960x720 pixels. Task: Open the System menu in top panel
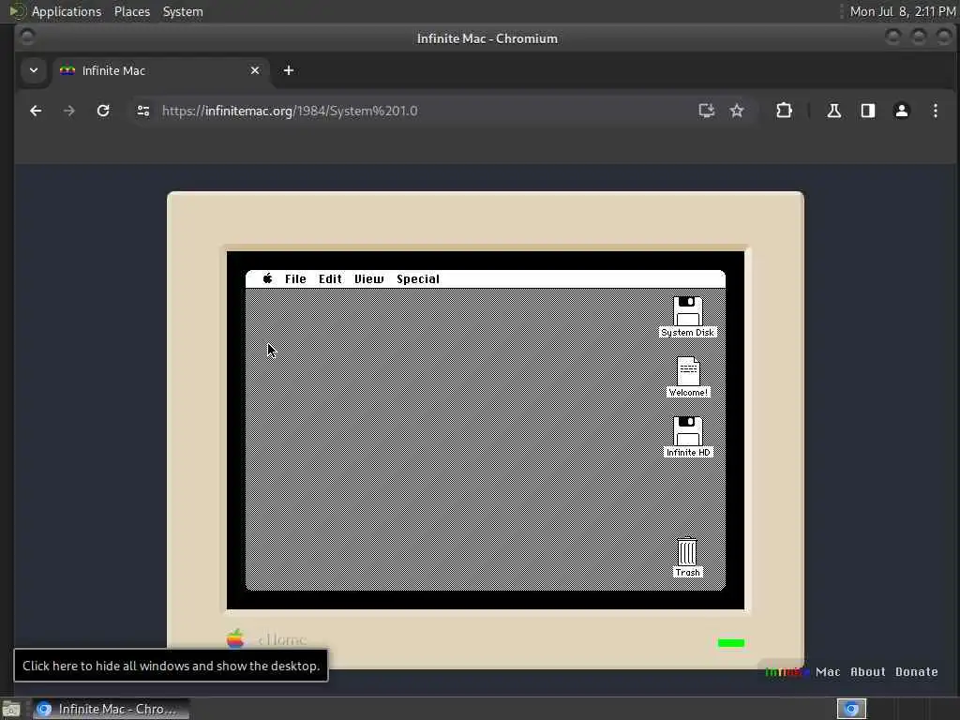(183, 11)
